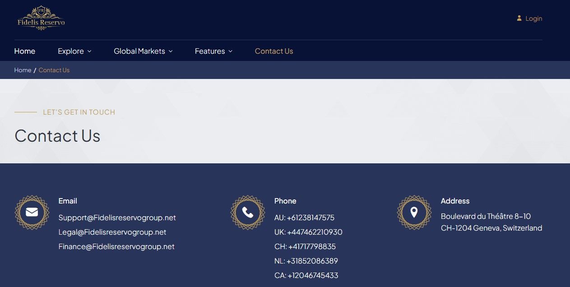Click the CA phone number +12046745433
Viewport: 570px width, 287px height.
pyautogui.click(x=306, y=275)
